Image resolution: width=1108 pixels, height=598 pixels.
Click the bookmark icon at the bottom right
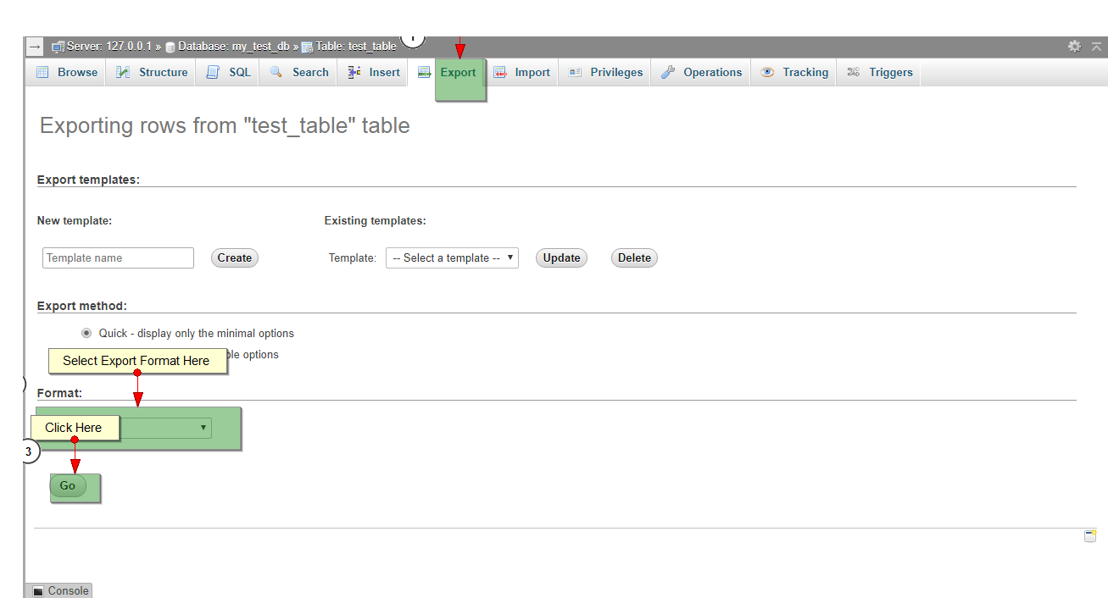click(1090, 535)
